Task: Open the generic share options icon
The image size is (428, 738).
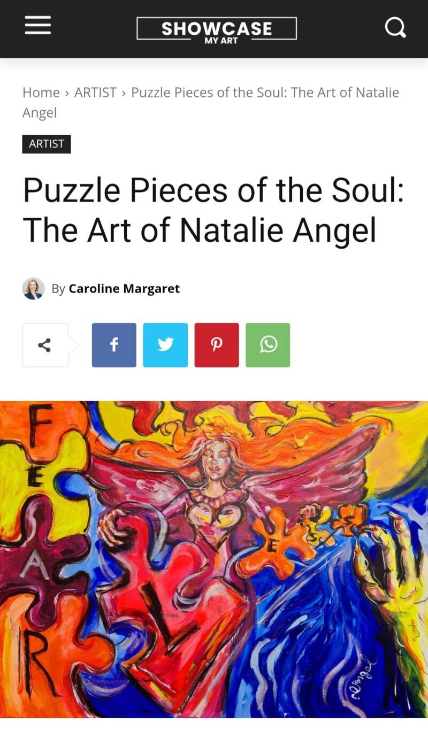Action: [45, 345]
